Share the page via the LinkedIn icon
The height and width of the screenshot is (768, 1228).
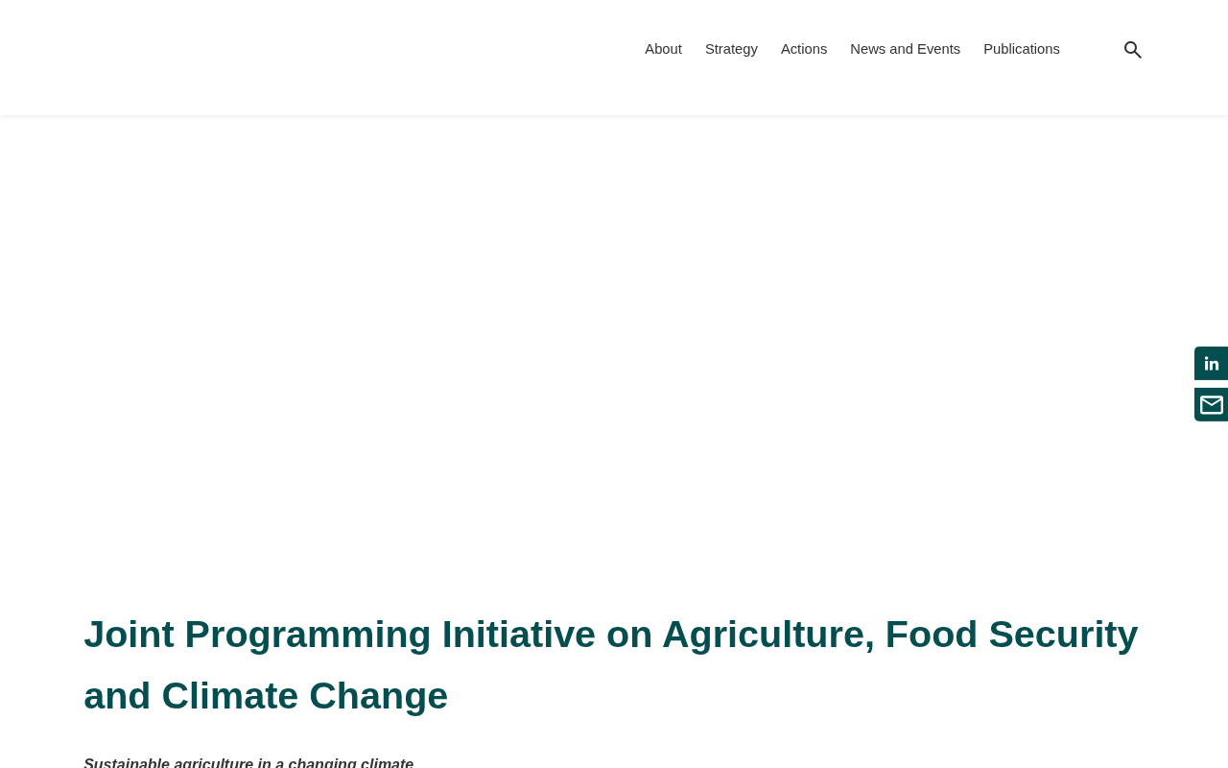coord(1211,364)
